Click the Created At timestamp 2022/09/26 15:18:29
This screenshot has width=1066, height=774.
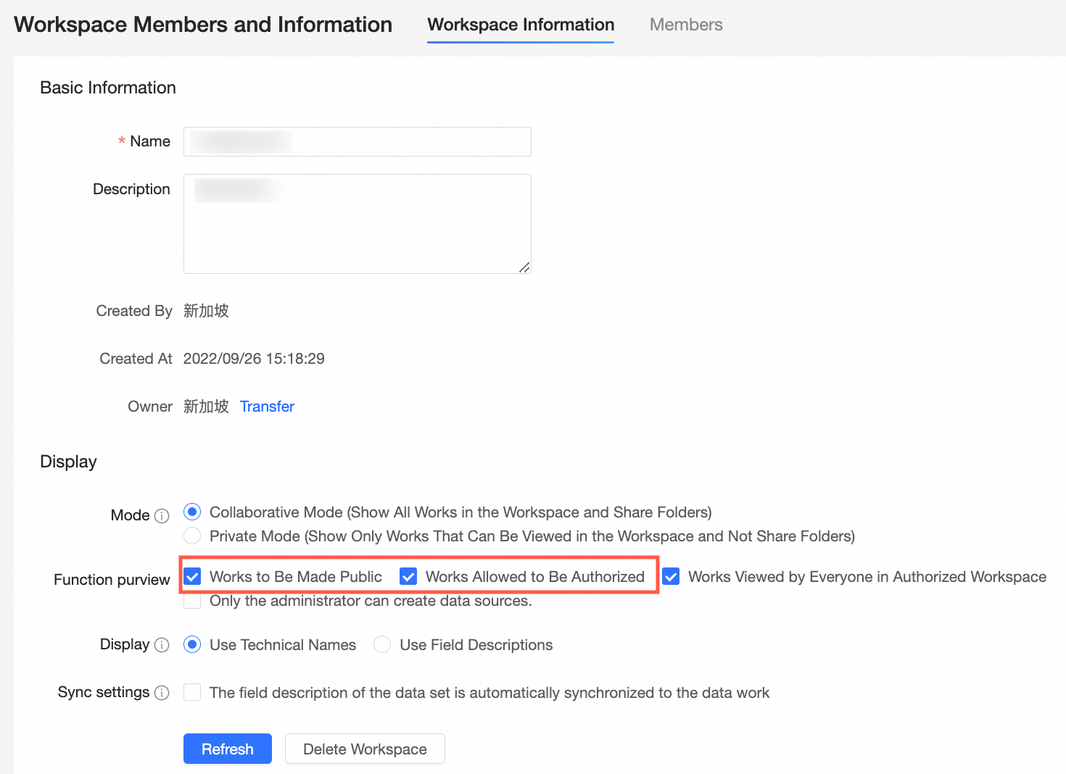click(254, 359)
